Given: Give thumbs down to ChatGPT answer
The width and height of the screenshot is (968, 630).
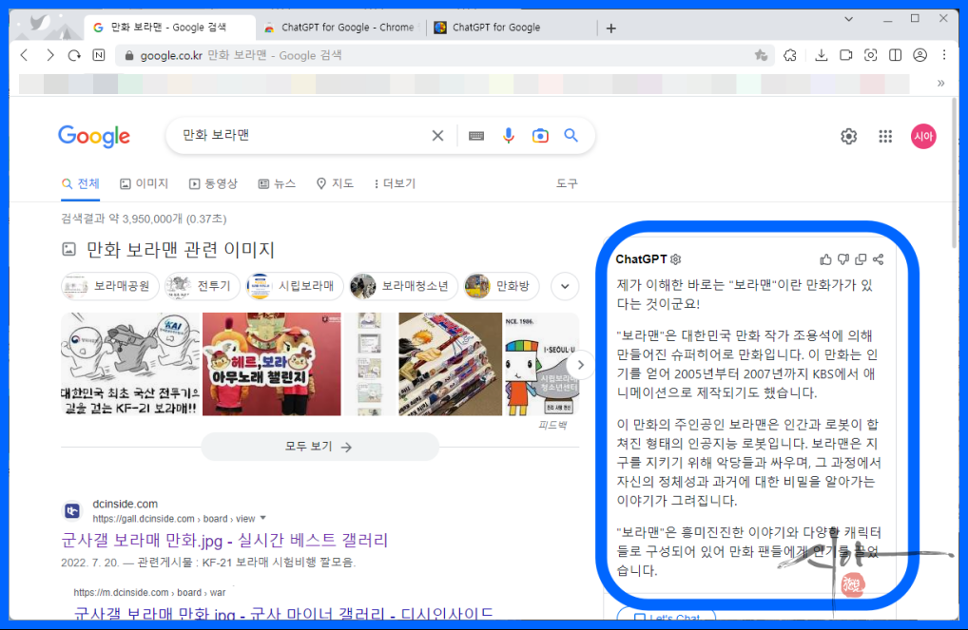Looking at the screenshot, I should point(843,259).
